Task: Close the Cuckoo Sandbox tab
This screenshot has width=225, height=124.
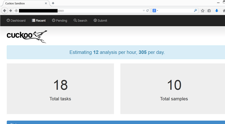Action: [46, 3]
